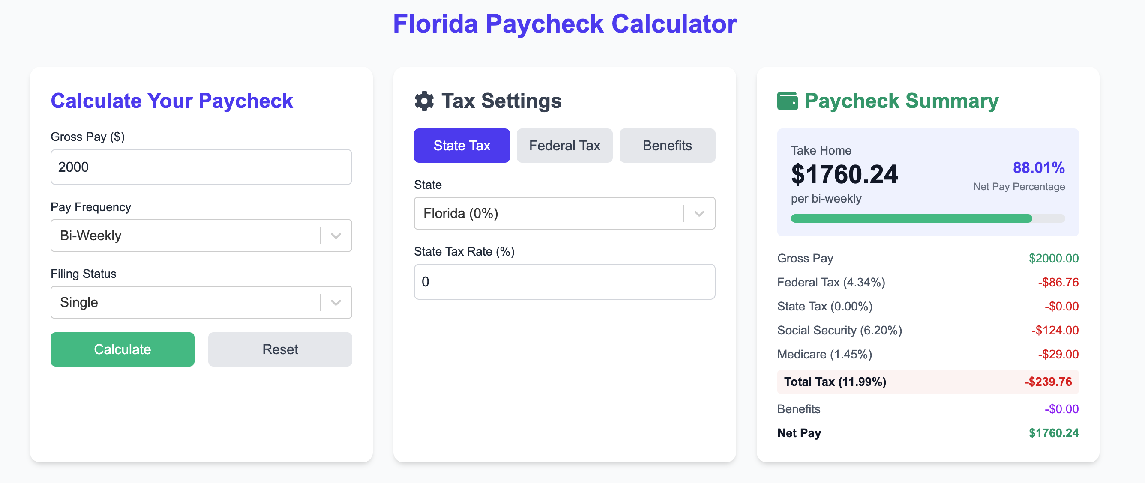Switch to the Benefits tab
The height and width of the screenshot is (483, 1145).
[667, 146]
